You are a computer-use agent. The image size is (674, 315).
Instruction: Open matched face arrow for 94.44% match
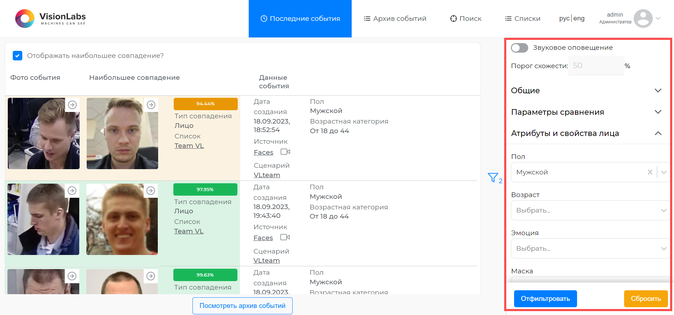[151, 105]
